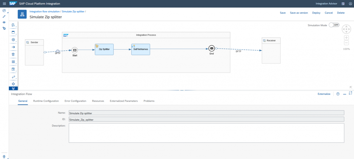Select the Sender participant box
The image size is (354, 159).
[34, 52]
